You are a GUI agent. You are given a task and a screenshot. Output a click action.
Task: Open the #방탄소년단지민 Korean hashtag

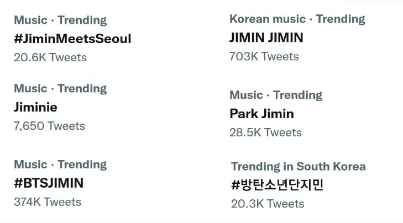tap(277, 185)
